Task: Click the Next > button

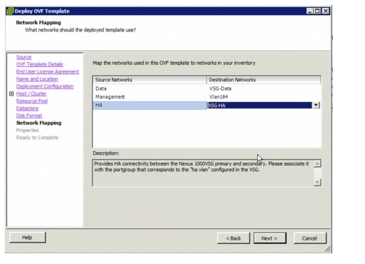Action: click(269, 238)
